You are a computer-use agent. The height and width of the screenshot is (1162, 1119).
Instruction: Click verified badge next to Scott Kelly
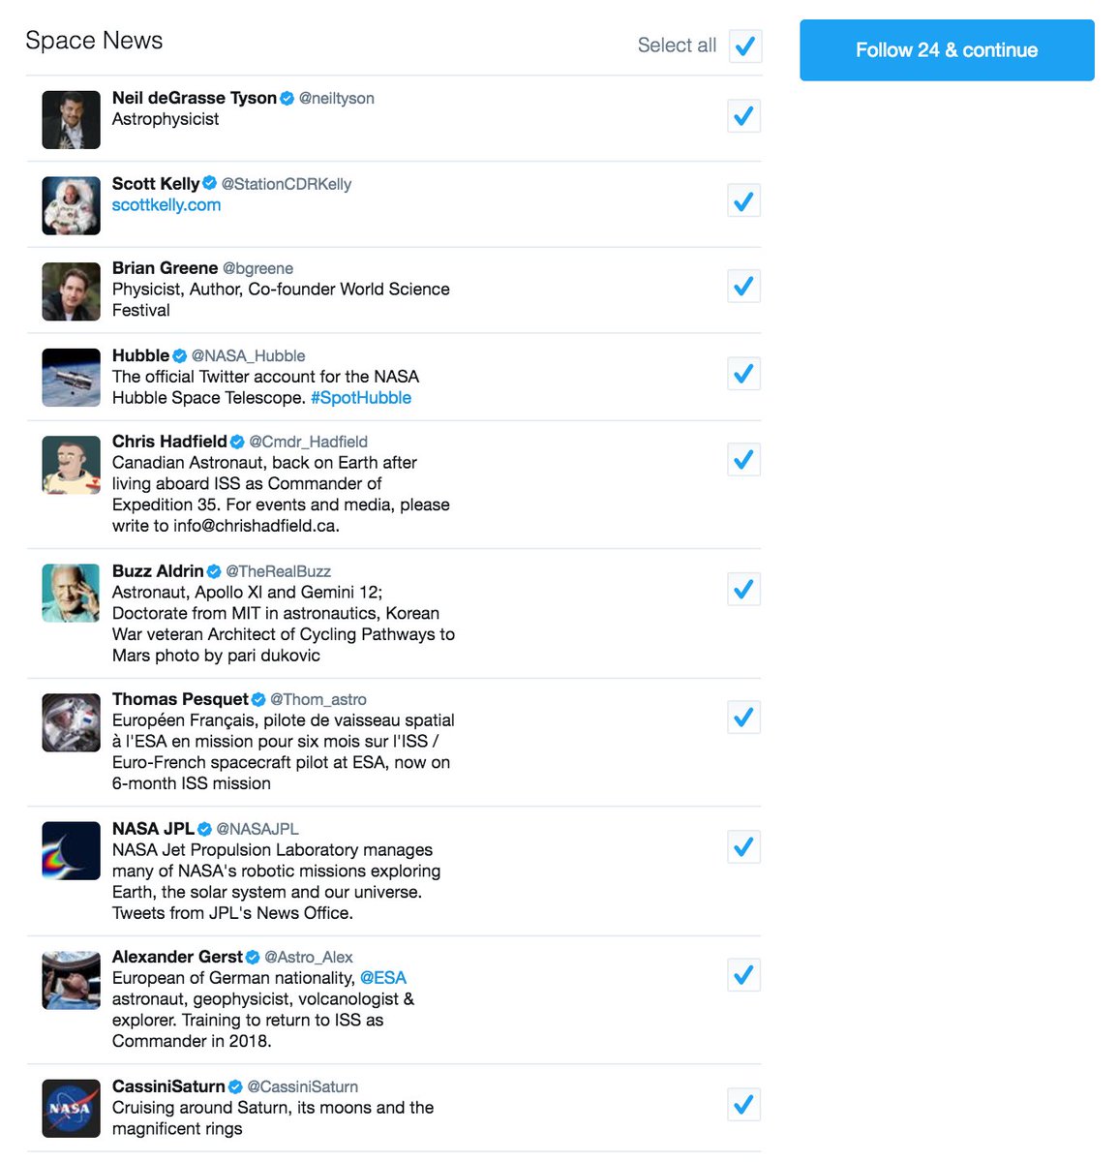(x=210, y=183)
